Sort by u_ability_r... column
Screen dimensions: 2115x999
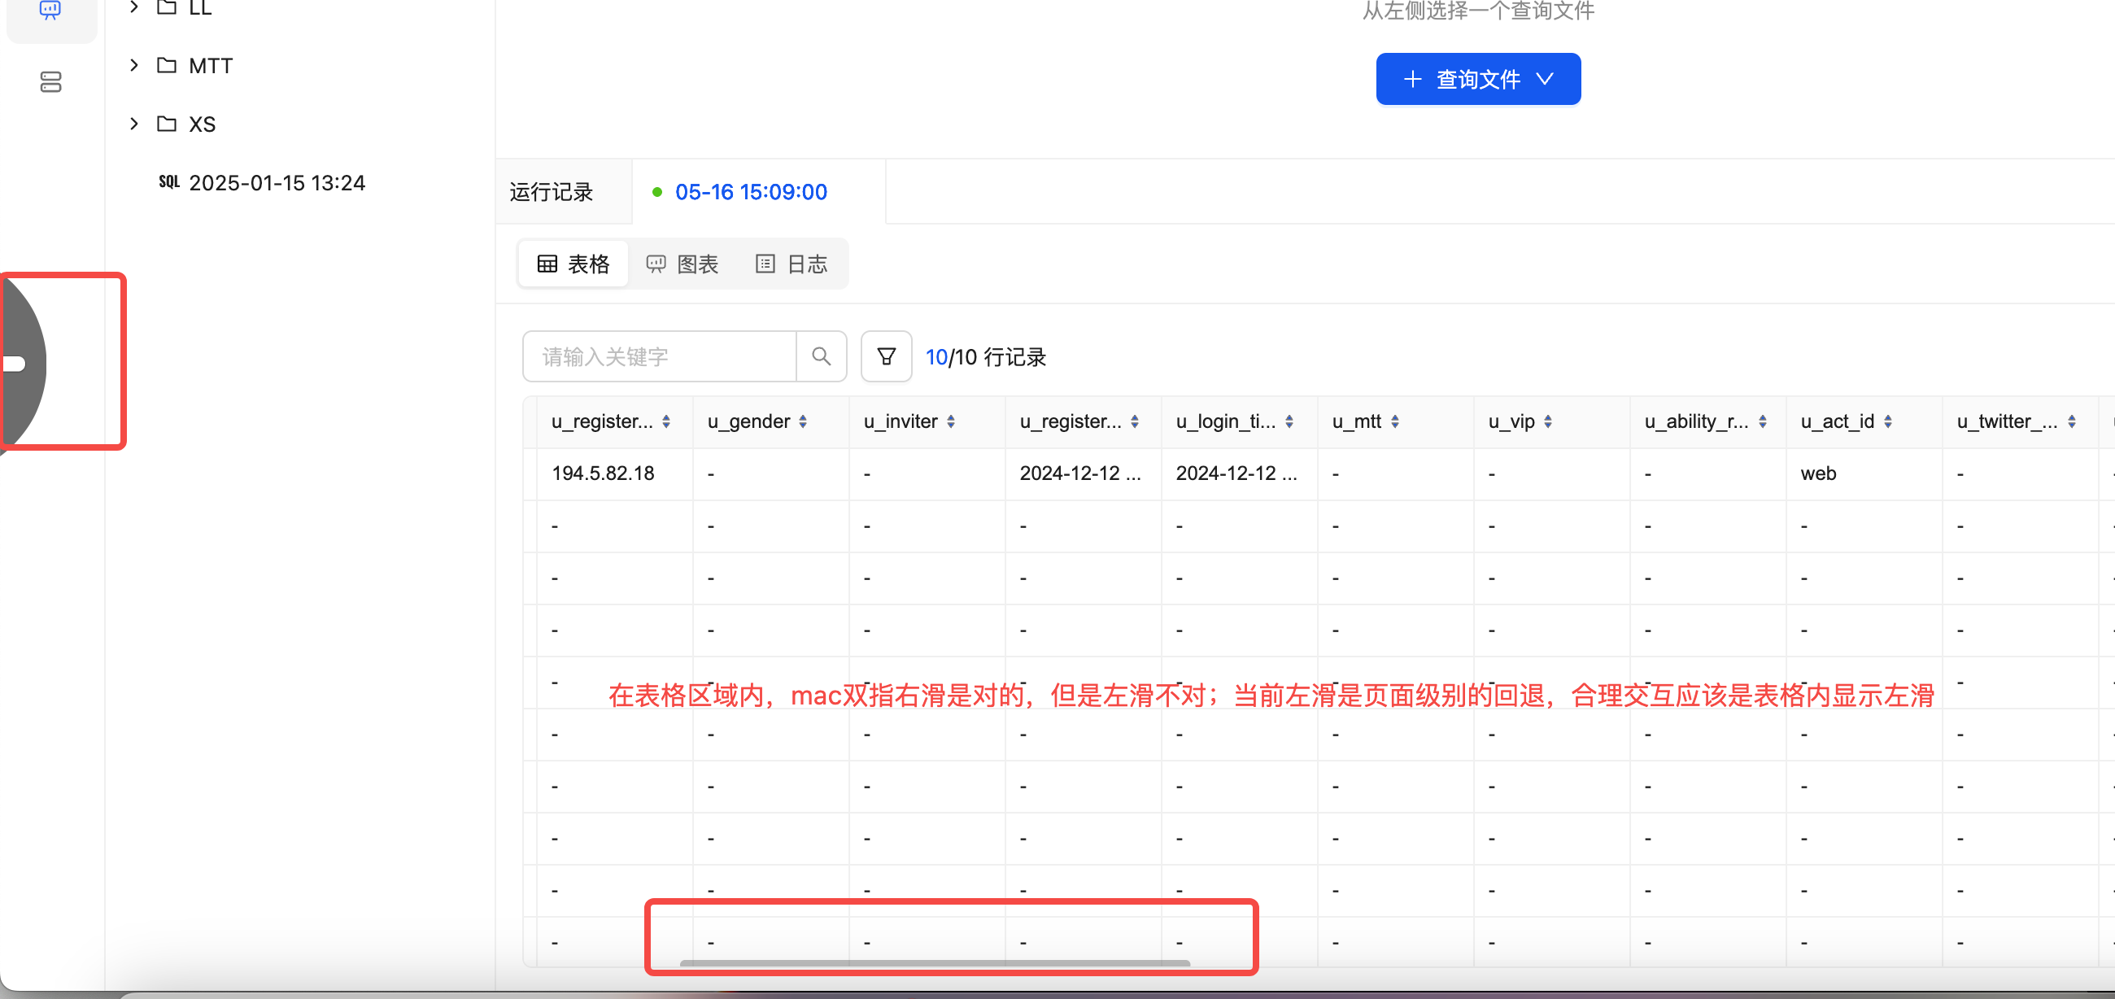pos(1762,422)
